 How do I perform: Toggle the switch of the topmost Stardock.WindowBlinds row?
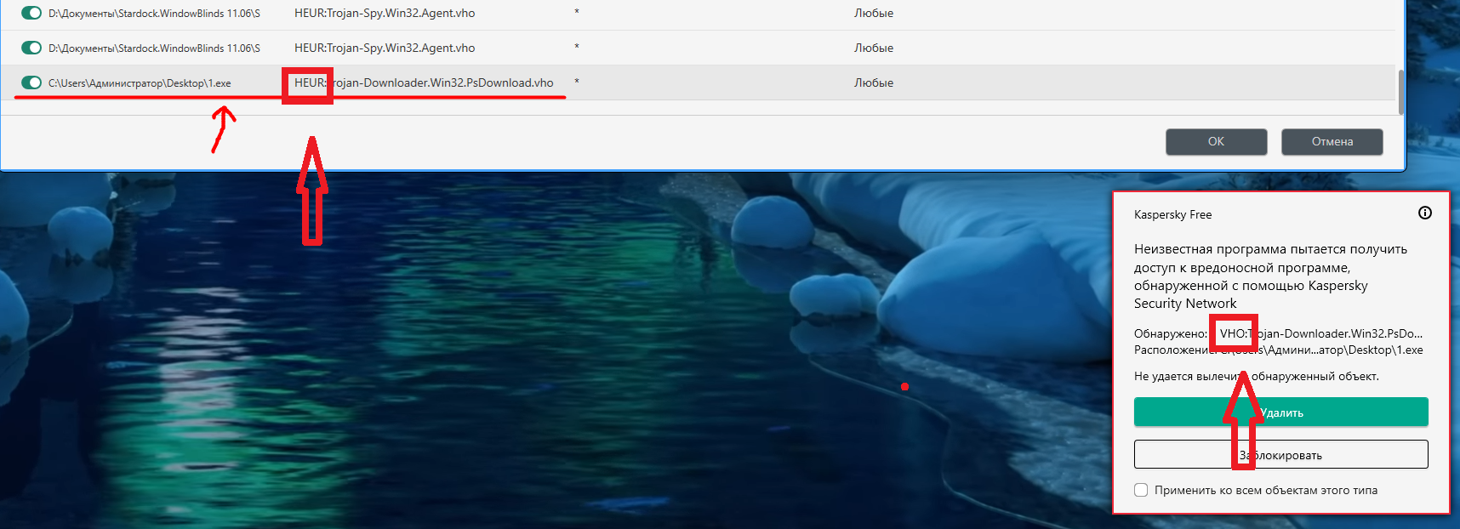coord(31,13)
